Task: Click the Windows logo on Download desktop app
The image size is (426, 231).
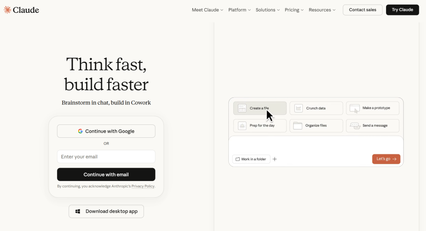Action: tap(78, 211)
